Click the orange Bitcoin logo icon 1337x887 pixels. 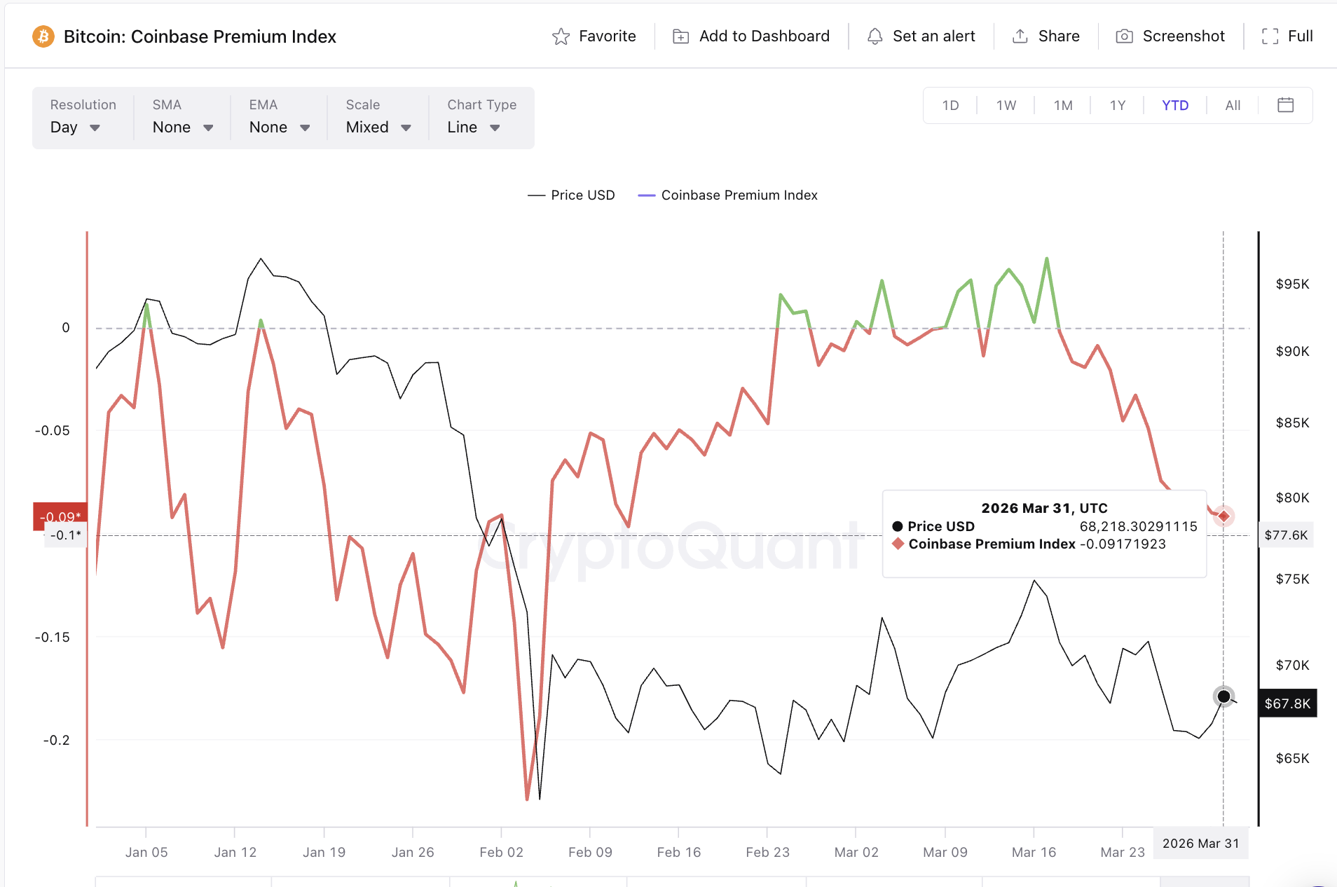pos(43,36)
